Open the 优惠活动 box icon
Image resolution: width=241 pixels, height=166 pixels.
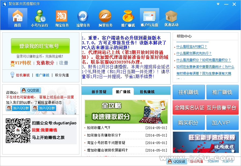pos(171,19)
